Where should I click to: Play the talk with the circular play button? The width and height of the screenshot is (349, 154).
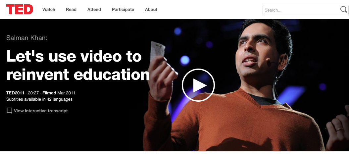tap(198, 85)
